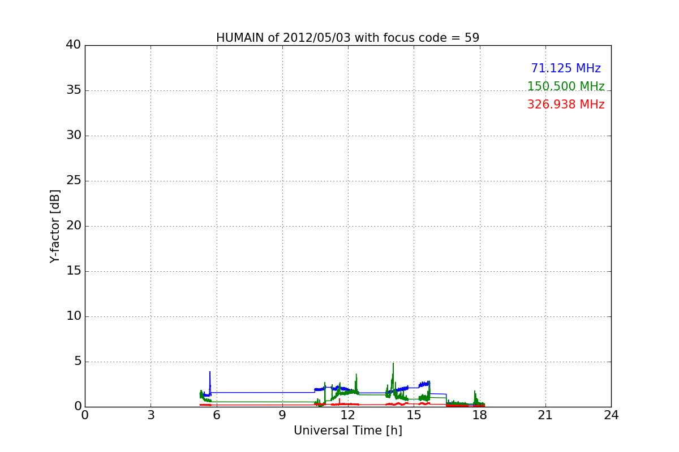Select the green '150.500 MHz' legend label
The width and height of the screenshot is (679, 452).
[x=566, y=86]
